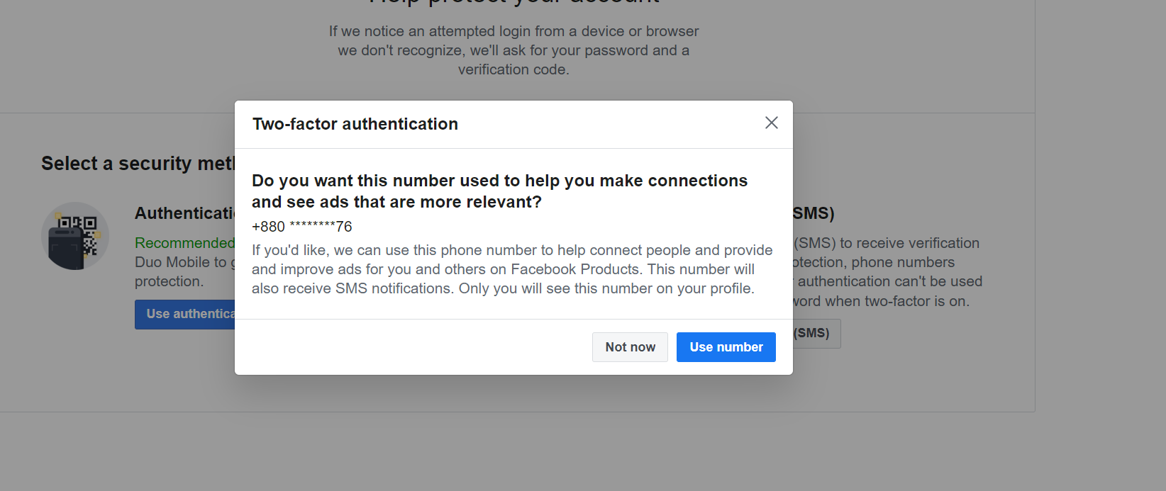
Task: Select the partially hidden Use authenticator button
Action: click(185, 314)
